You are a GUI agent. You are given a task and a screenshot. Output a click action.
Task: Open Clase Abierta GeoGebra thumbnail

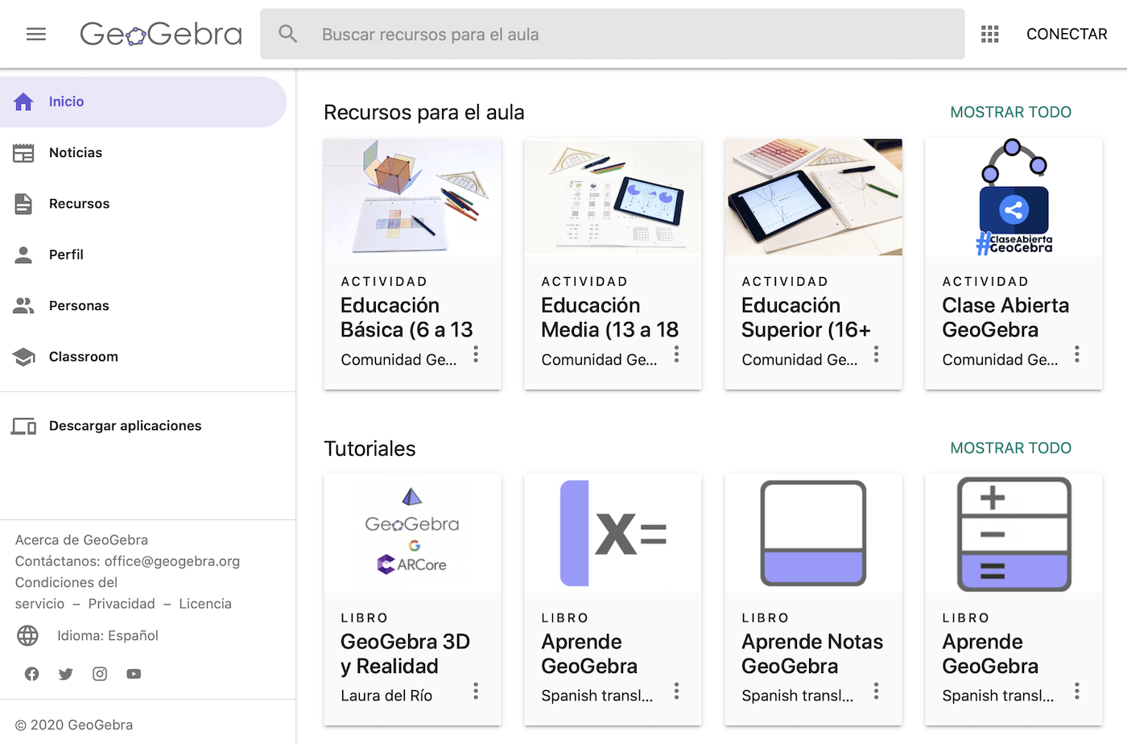[x=1013, y=197]
